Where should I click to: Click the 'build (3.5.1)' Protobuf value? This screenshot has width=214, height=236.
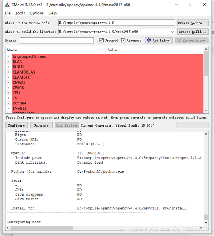coord(91,144)
